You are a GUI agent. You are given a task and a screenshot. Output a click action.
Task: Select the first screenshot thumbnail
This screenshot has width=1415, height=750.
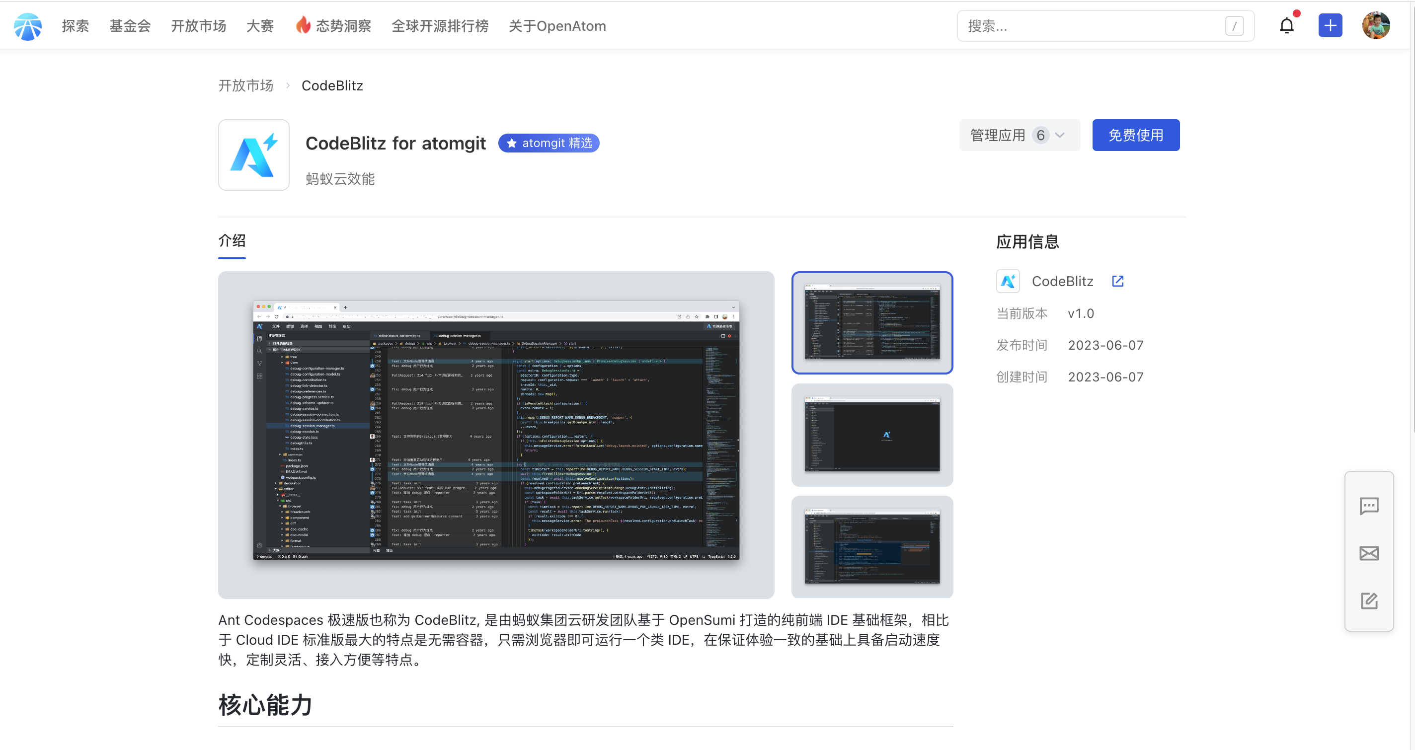872,323
